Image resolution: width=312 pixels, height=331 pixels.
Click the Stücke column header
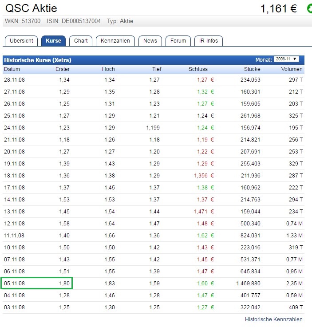click(x=252, y=69)
